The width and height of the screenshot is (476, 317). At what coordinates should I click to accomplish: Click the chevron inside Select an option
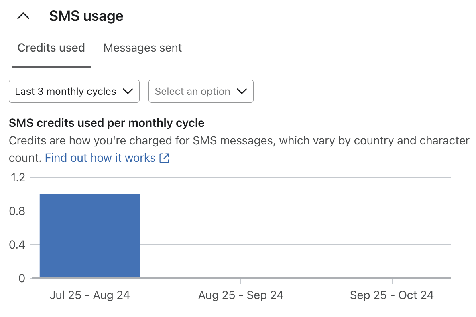click(242, 91)
